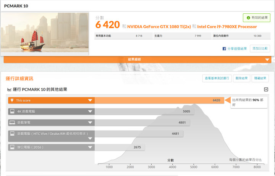Expand the HTC Vive / Oculus Rift row arrow
Image resolution: width=275 pixels, height=176 pixels.
click(90, 138)
